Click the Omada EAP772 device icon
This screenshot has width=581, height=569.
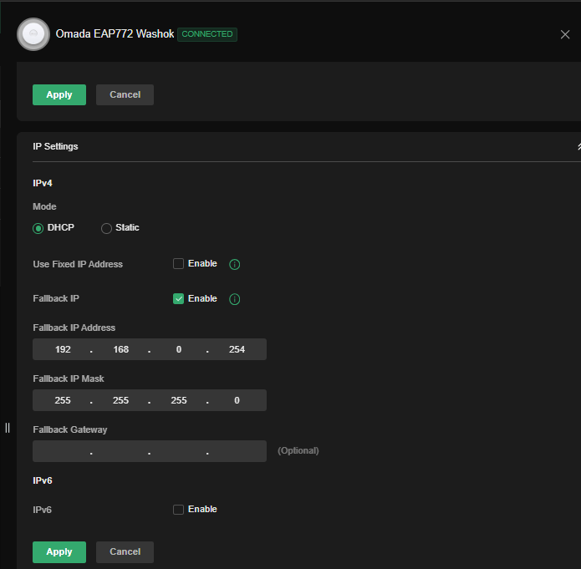pyautogui.click(x=33, y=34)
